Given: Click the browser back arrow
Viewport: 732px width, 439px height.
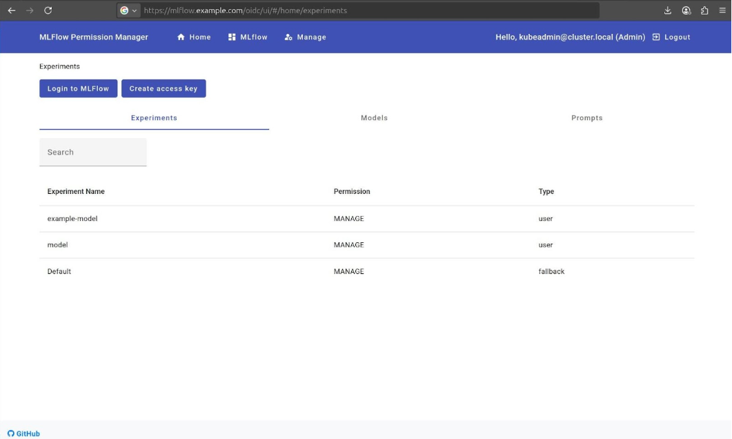Looking at the screenshot, I should point(11,10).
